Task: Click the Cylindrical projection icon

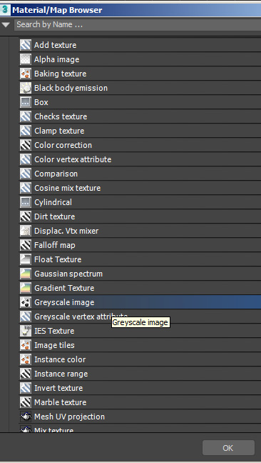Action: pos(26,202)
